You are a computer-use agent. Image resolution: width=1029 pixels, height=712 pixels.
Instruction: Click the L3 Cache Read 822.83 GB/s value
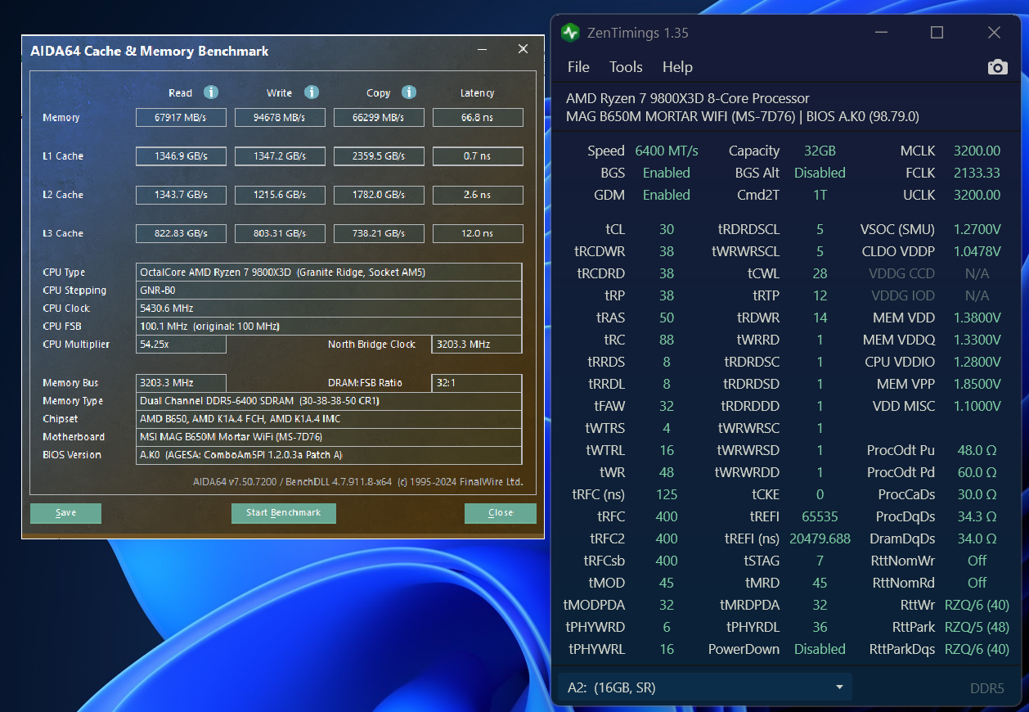pos(181,233)
